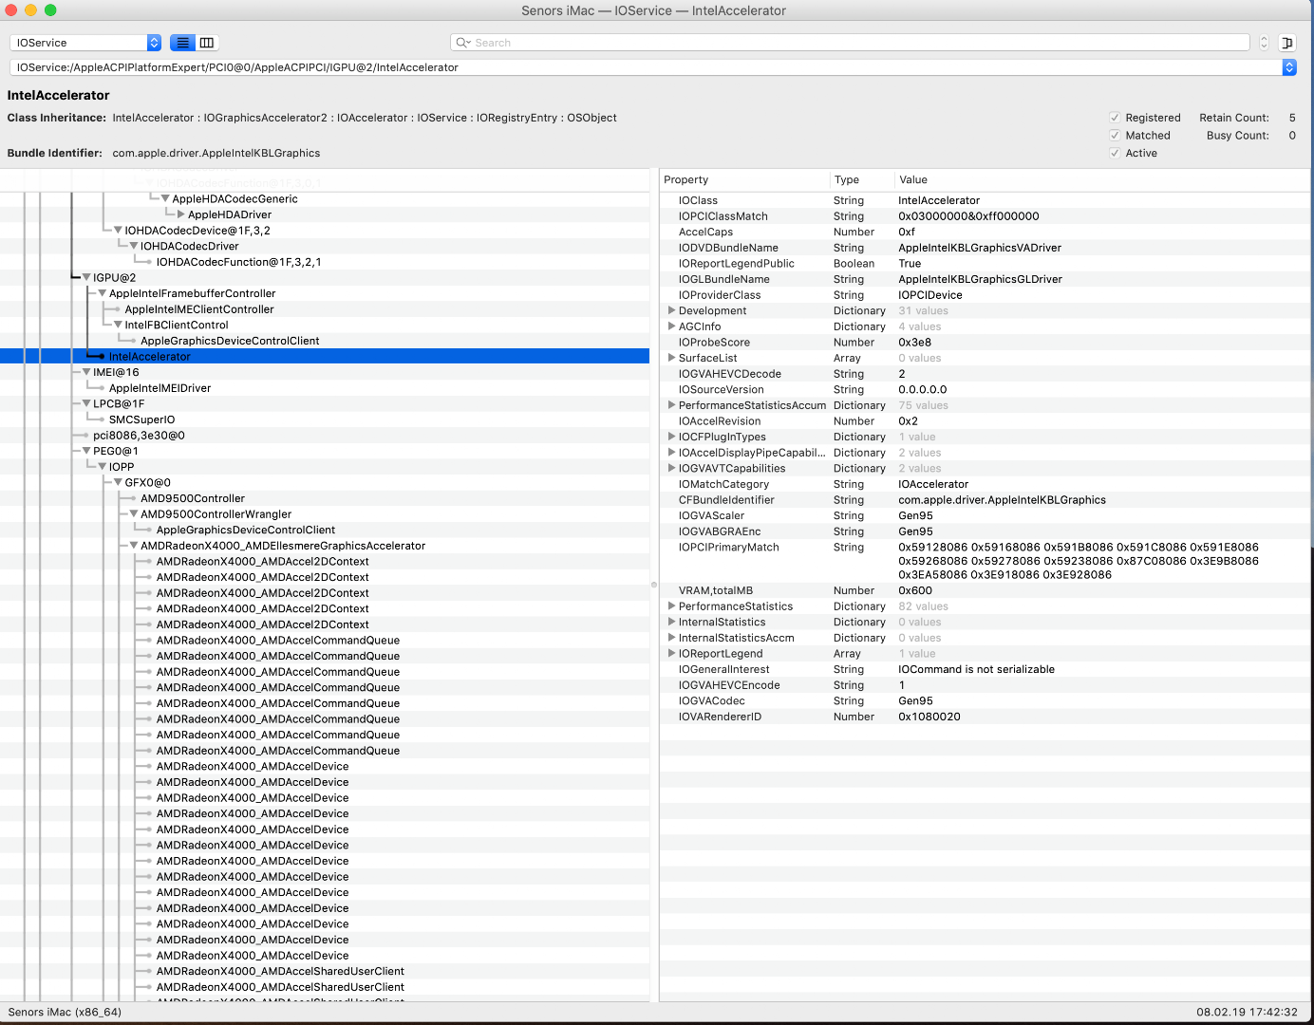Select AppleIntelFramebufferController in the tree

pyautogui.click(x=192, y=294)
